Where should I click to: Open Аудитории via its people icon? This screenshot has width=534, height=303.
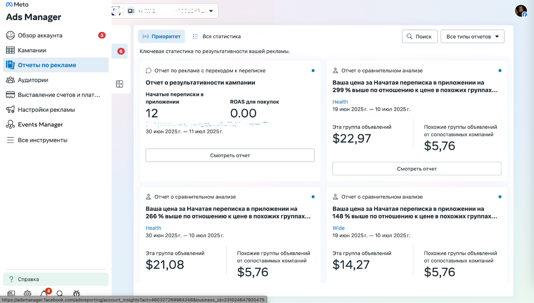(10, 80)
